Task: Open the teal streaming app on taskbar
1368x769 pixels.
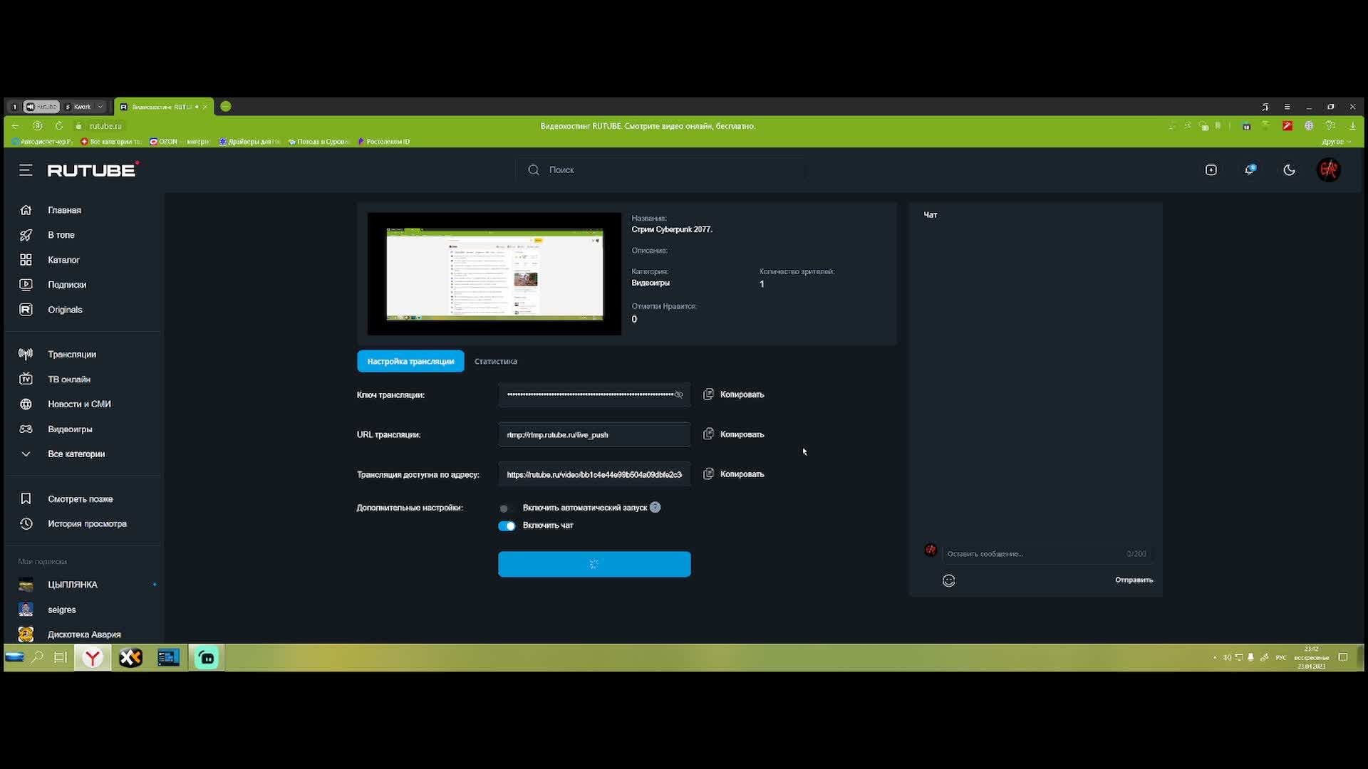Action: click(x=207, y=658)
